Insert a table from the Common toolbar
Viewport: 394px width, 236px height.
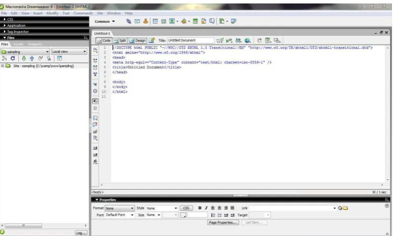(x=155, y=21)
